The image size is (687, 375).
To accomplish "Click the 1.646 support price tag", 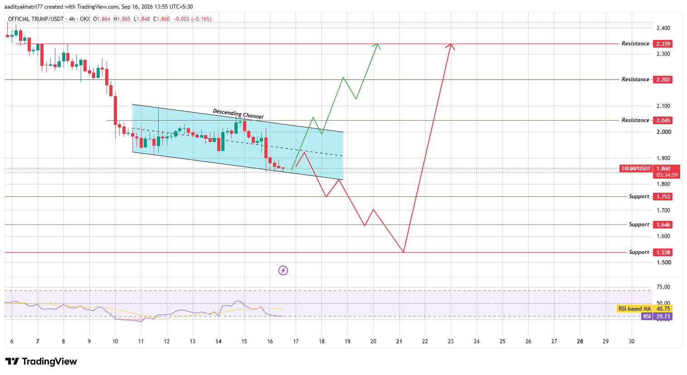I will pyautogui.click(x=663, y=224).
